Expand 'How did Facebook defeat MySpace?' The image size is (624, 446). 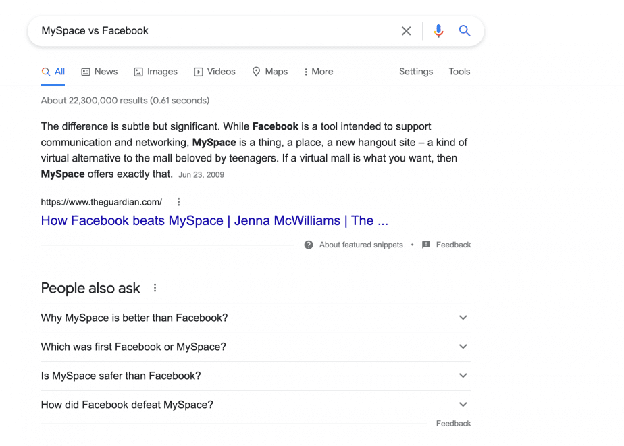click(256, 405)
